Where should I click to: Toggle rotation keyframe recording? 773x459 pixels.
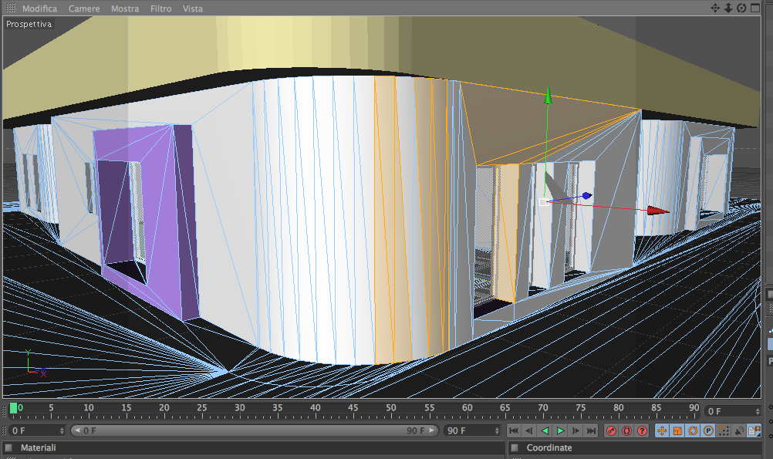point(693,430)
